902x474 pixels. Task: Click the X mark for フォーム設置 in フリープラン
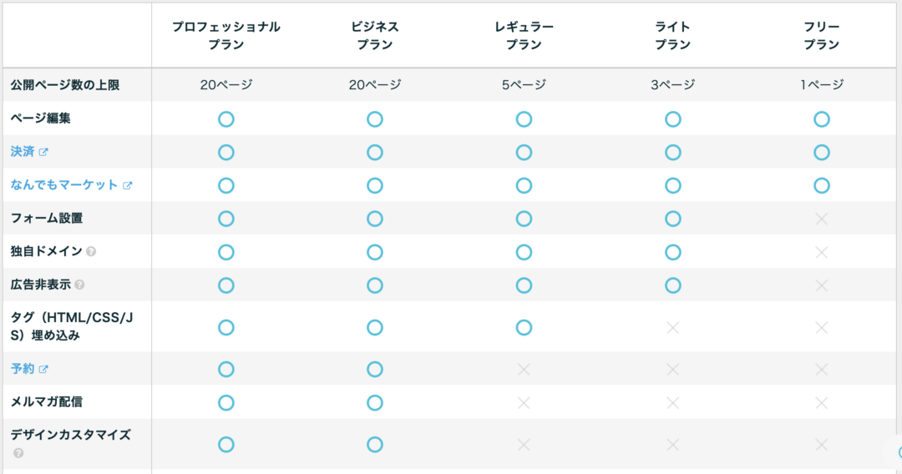click(822, 219)
